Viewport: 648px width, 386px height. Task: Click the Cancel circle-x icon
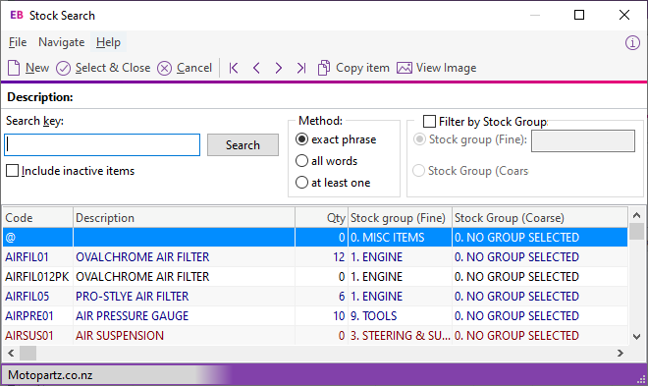tap(165, 68)
